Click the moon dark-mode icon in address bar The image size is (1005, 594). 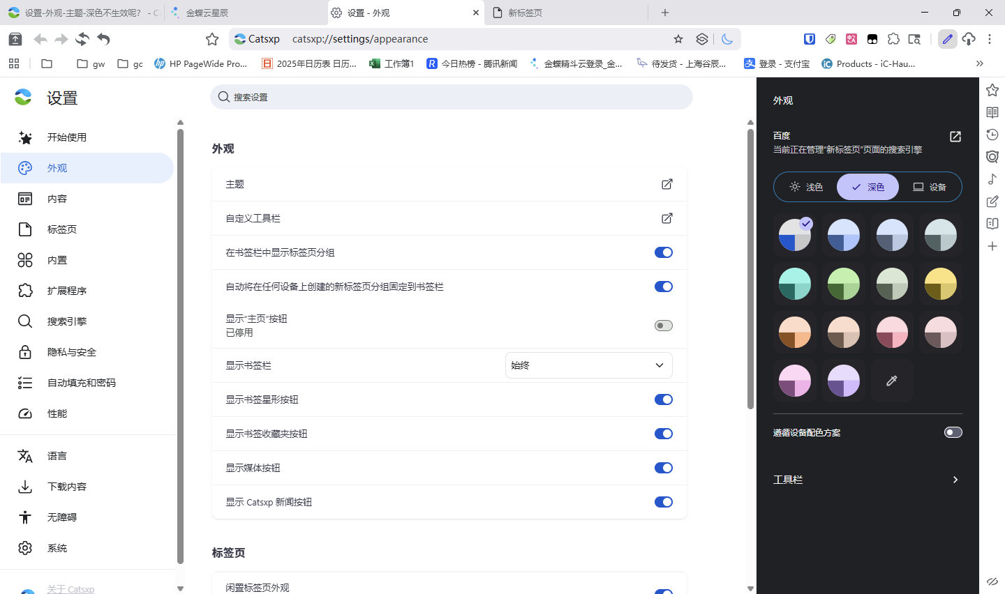727,39
